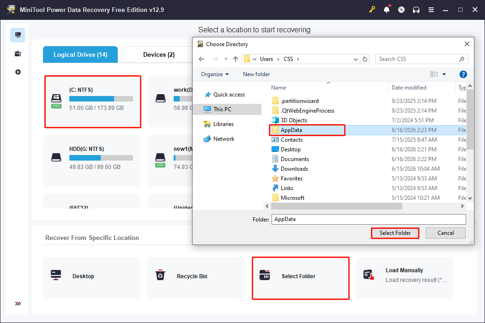The height and width of the screenshot is (323, 485).
Task: Click the Desktop recovery location card
Action: click(x=91, y=278)
